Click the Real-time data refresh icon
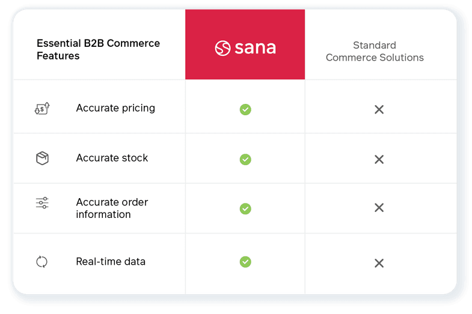Screen dimensions: 472x314 (x=42, y=262)
